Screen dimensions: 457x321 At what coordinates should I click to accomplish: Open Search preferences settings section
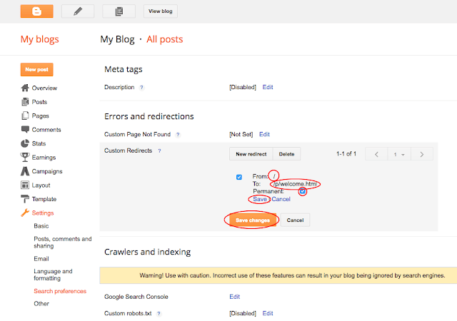tap(60, 291)
